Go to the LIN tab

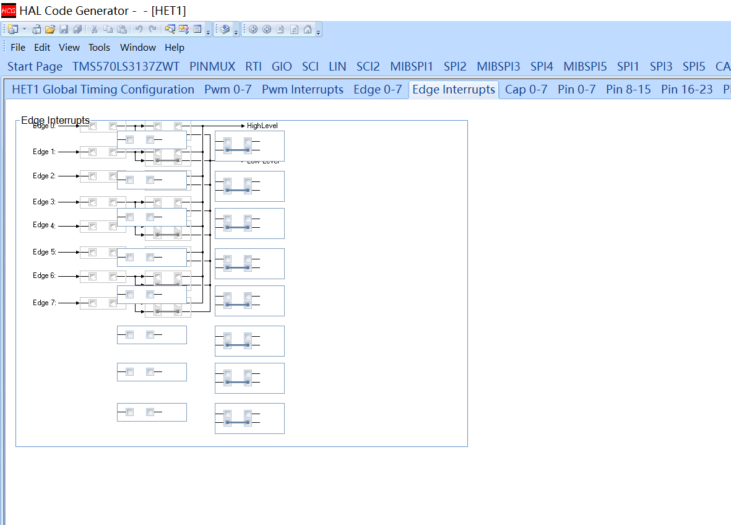(x=337, y=66)
